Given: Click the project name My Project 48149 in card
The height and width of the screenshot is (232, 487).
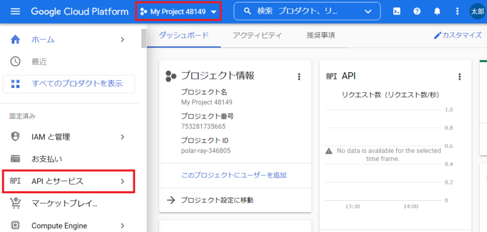Looking at the screenshot, I should (206, 102).
